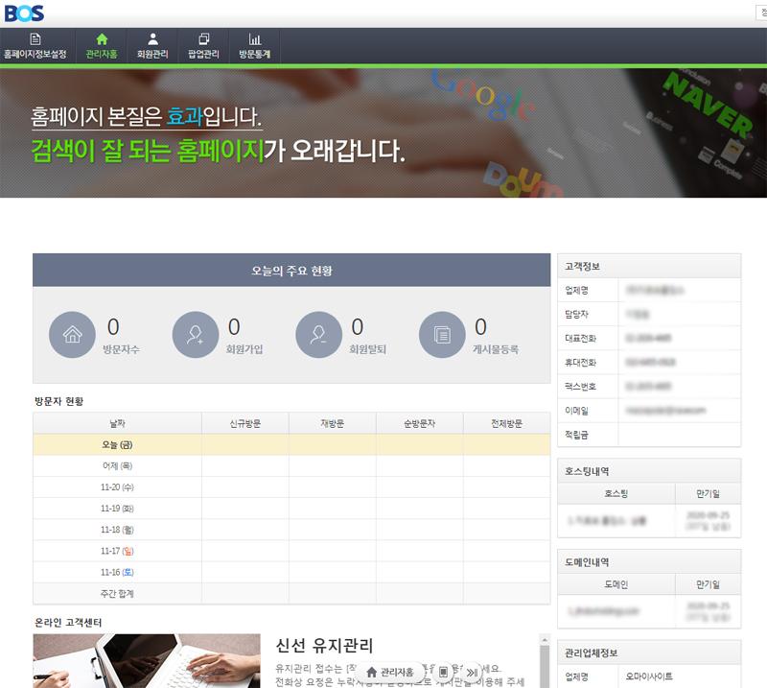Image resolution: width=767 pixels, height=688 pixels.
Task: Open 방문통계 visit statistics chart icon
Action: pyautogui.click(x=254, y=46)
